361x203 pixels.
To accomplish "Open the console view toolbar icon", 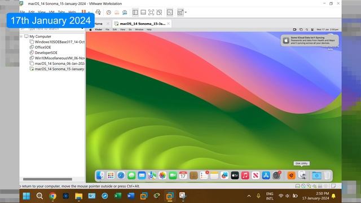I will click(x=170, y=12).
